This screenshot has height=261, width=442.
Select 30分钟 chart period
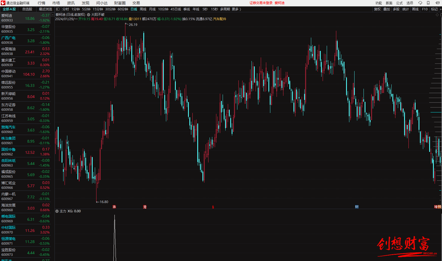pyautogui.click(x=110, y=9)
